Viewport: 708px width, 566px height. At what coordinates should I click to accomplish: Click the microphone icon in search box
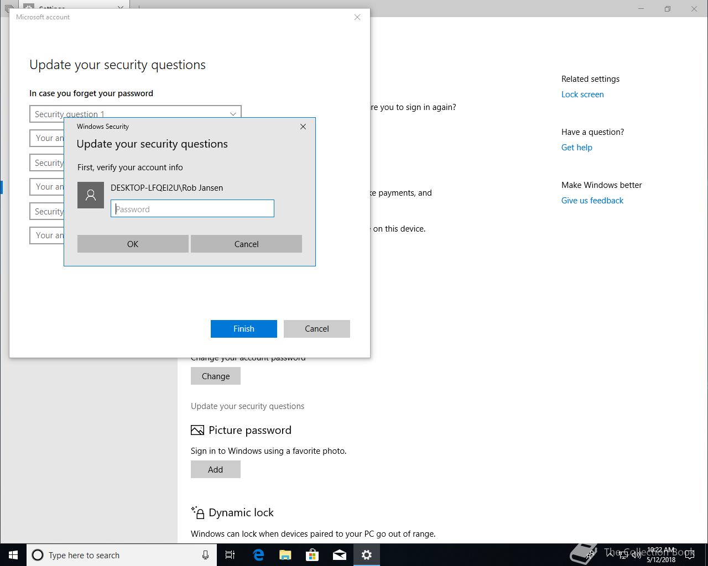coord(205,555)
